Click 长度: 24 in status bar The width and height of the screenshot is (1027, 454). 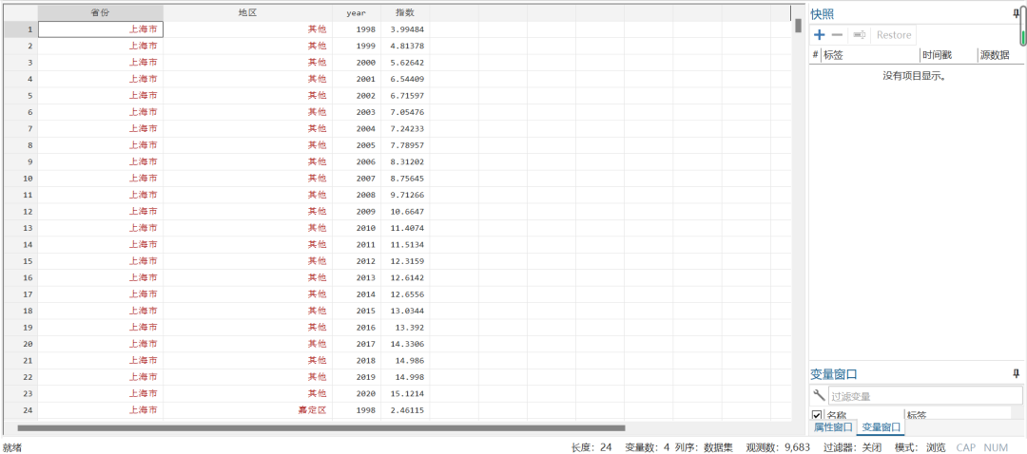click(591, 447)
